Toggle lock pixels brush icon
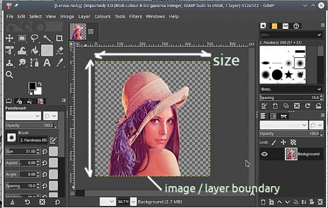 (x=274, y=142)
